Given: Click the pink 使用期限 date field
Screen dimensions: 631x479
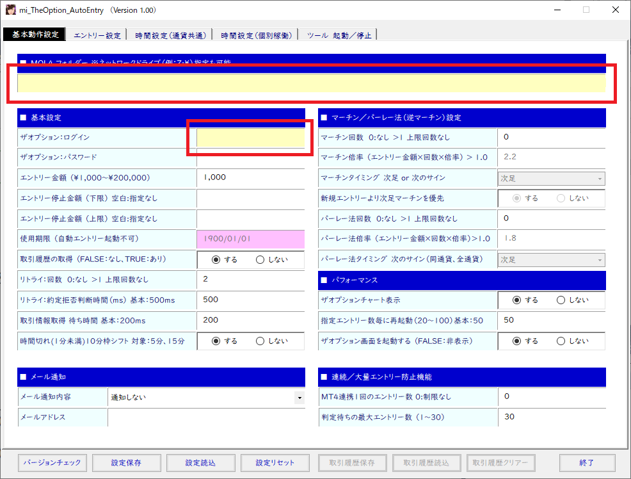Looking at the screenshot, I should 250,239.
